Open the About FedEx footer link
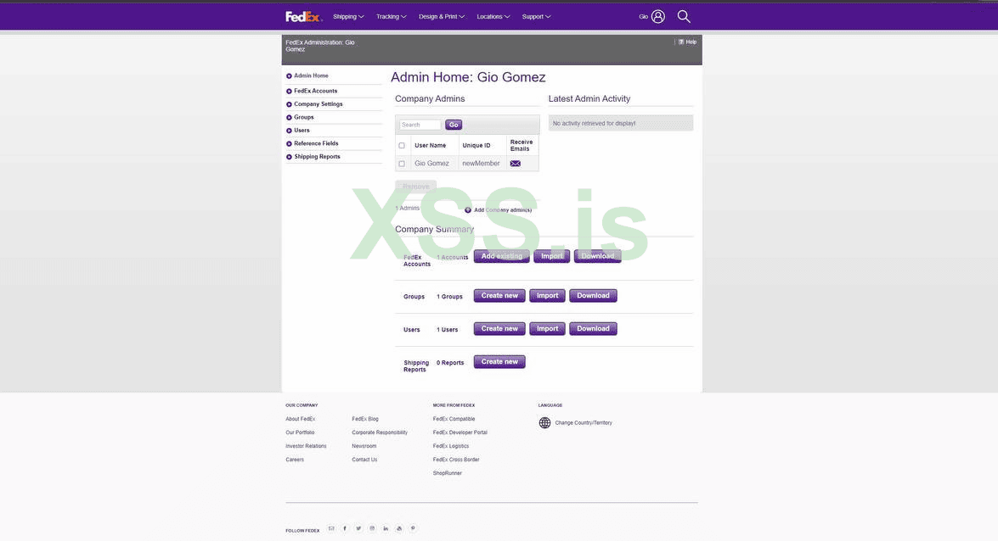998x541 pixels. [301, 419]
